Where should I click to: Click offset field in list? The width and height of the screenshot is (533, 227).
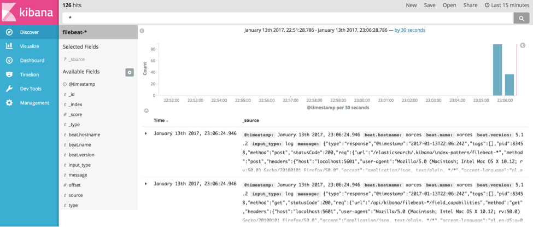point(74,185)
